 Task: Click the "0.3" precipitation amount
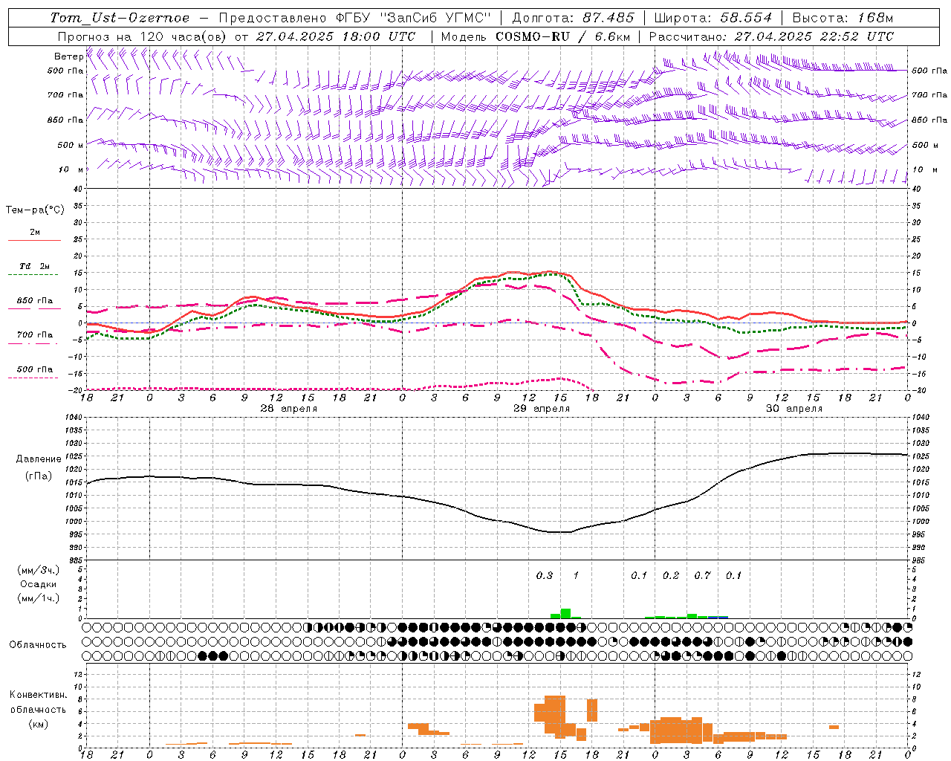click(x=545, y=575)
